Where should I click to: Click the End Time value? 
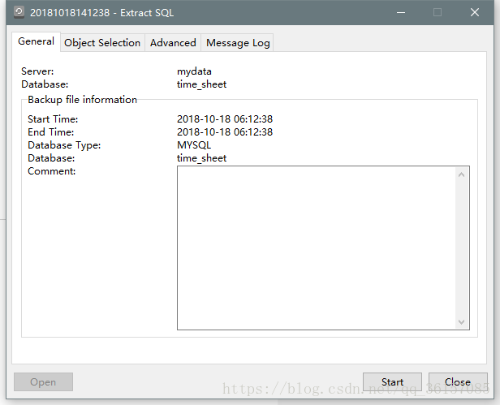tap(224, 132)
